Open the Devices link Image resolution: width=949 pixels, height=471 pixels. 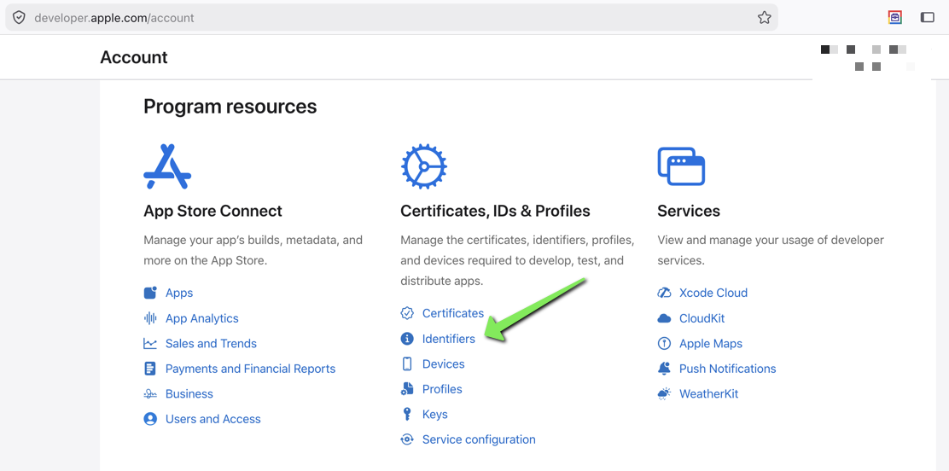tap(444, 363)
